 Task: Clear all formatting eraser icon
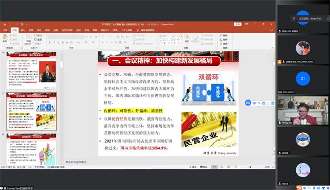[x=96, y=37]
